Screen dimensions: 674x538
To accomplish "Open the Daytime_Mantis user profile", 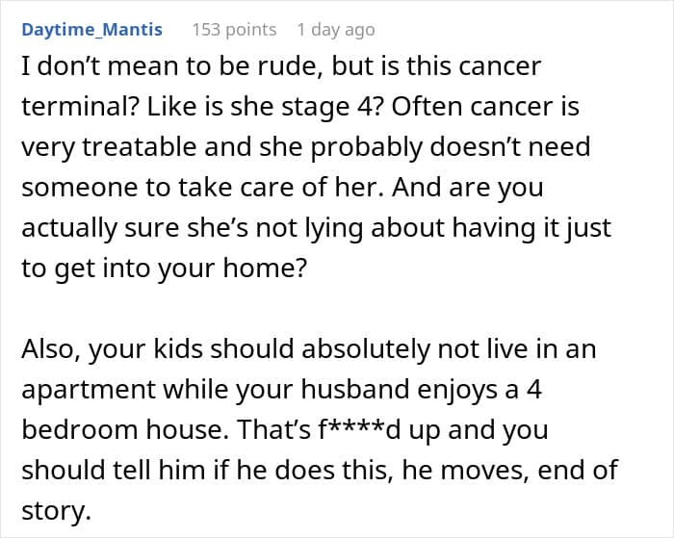I will click(x=92, y=30).
